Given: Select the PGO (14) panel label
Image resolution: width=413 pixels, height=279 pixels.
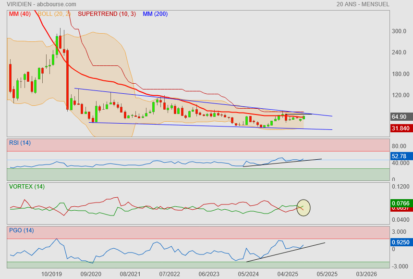Looking at the screenshot, I should click(x=22, y=230).
